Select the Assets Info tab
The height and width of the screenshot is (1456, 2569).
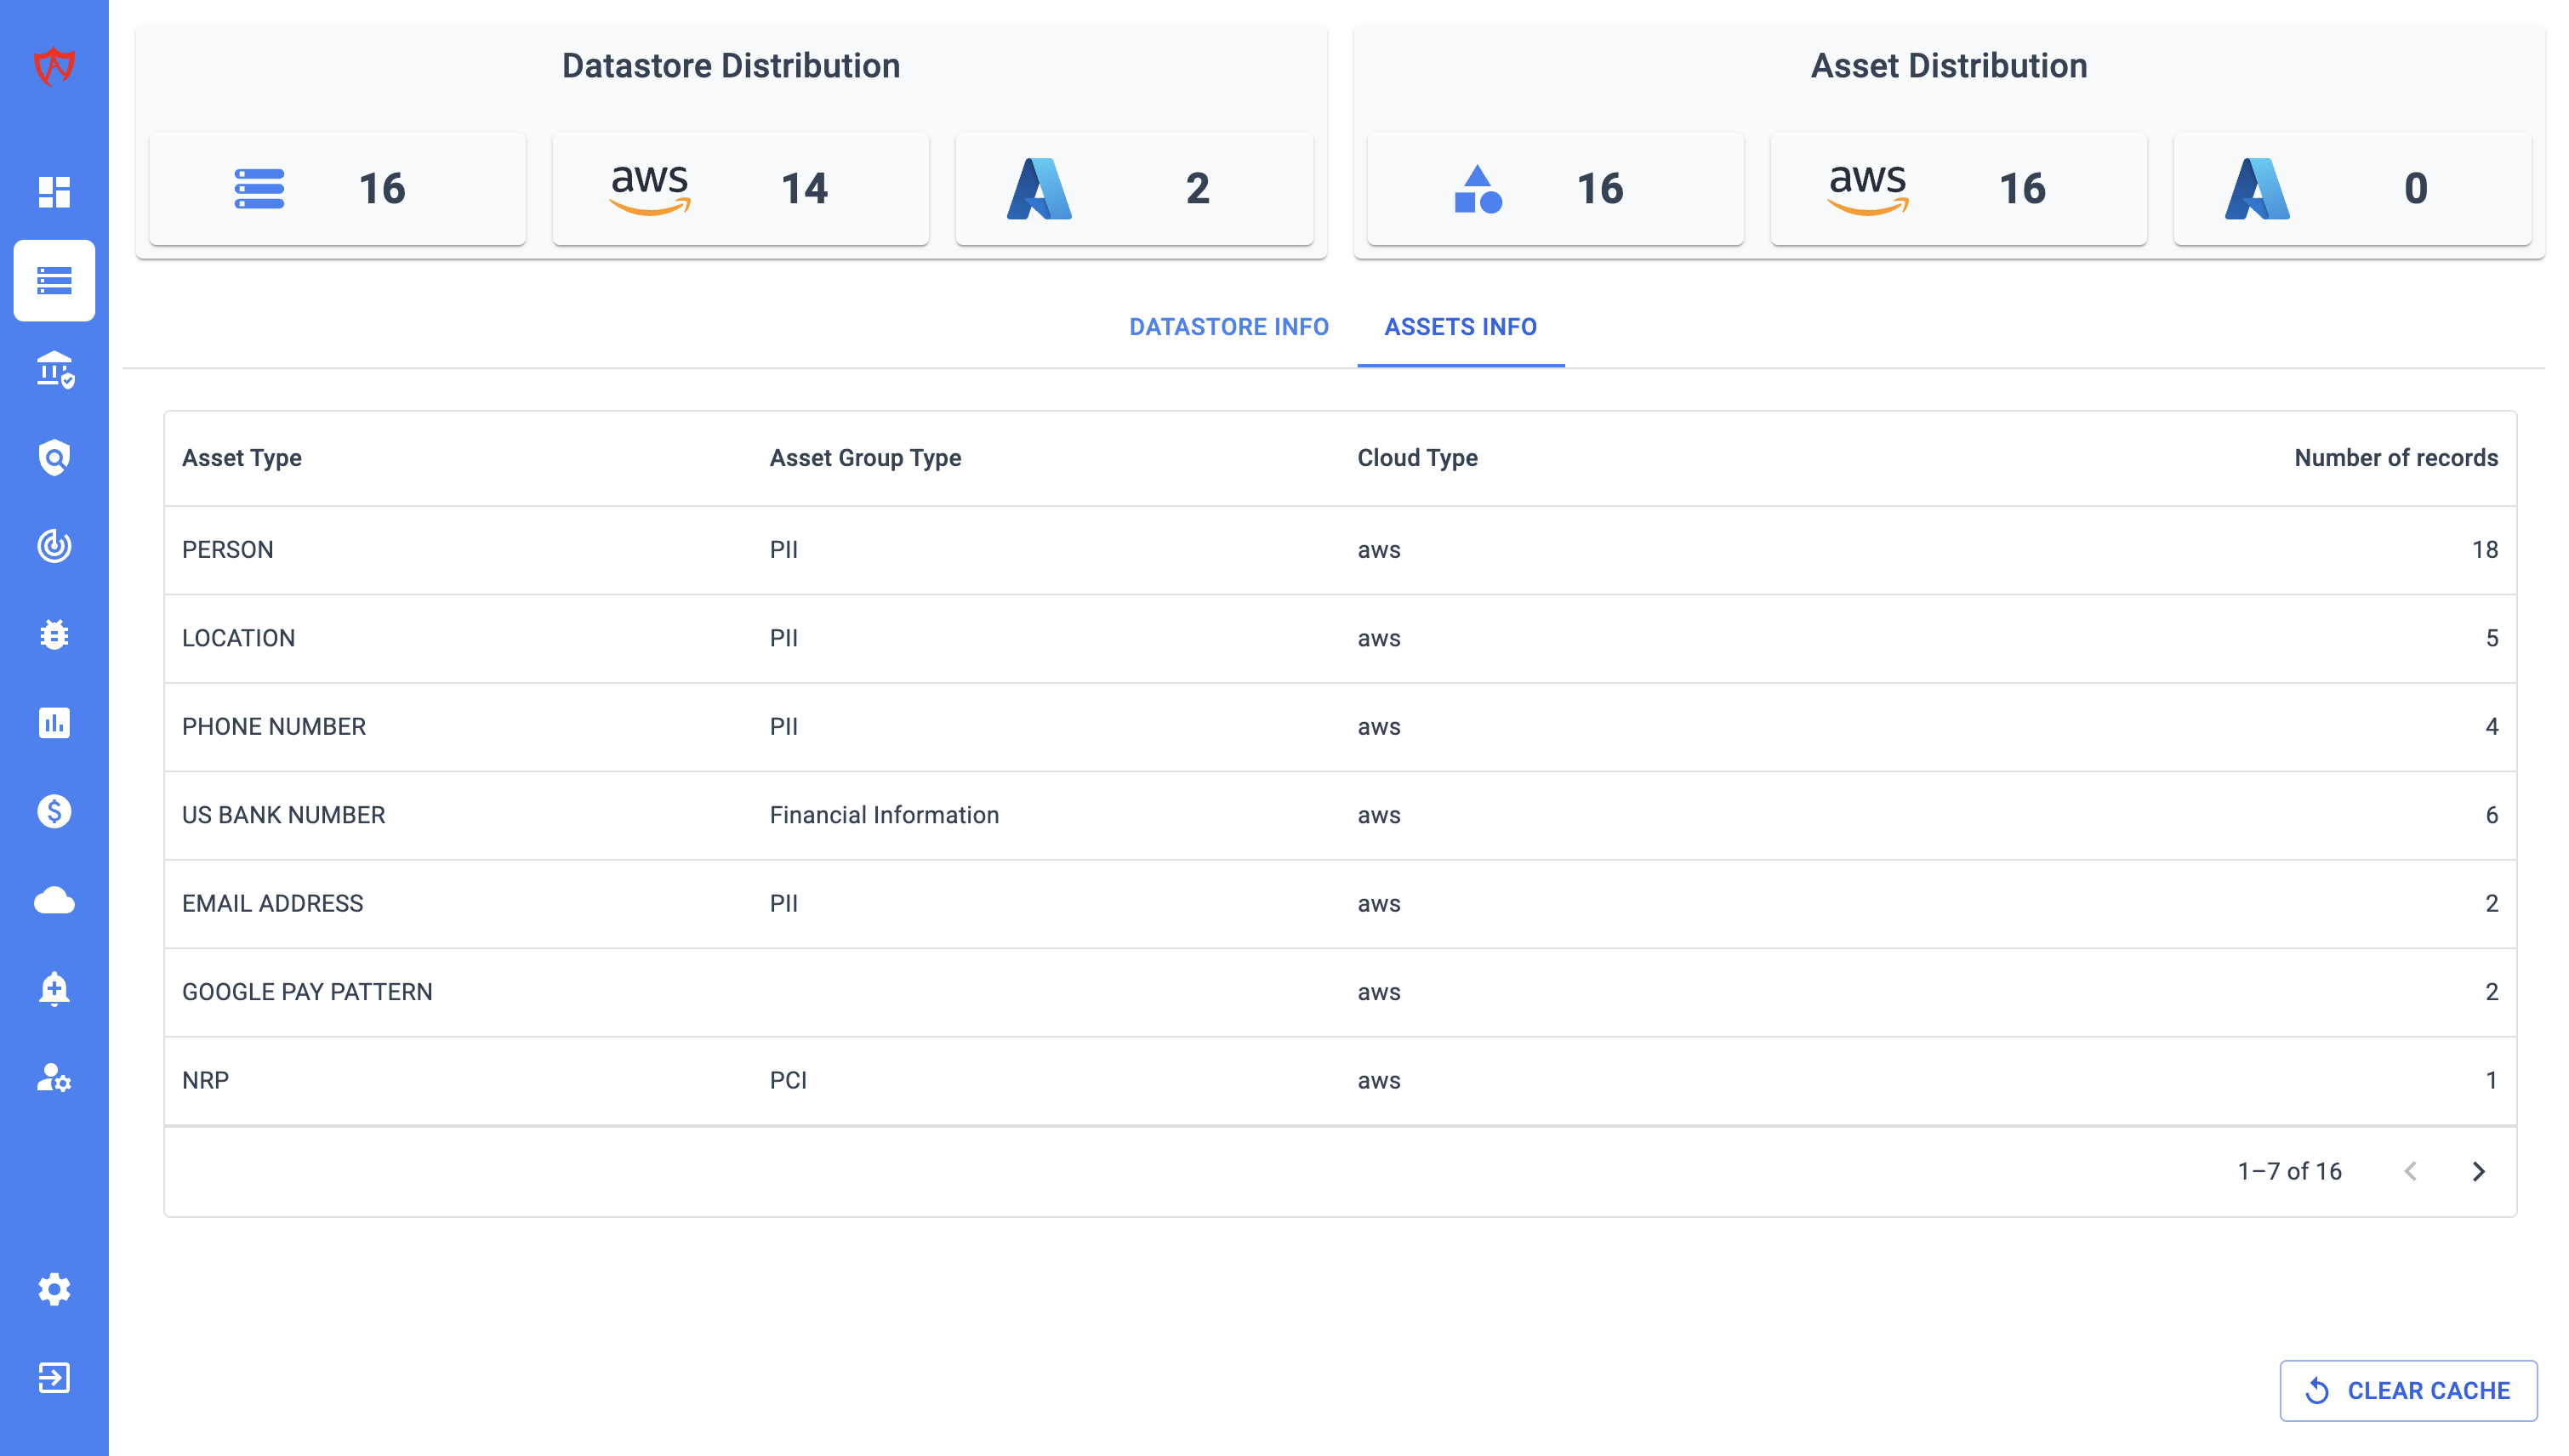1460,327
